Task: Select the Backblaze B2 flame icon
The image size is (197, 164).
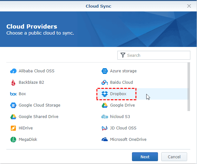Action: pyautogui.click(x=13, y=82)
